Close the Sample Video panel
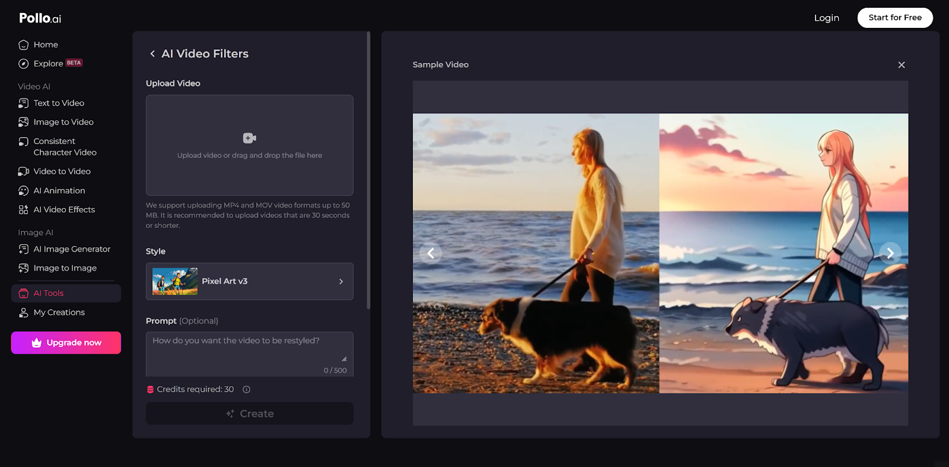949x467 pixels. point(901,65)
